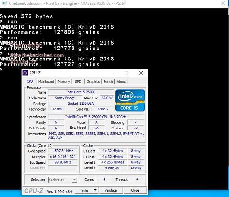Click the Max TDP value '65.0 W'
Viewport: 229px width, 197px height.
[107, 98]
